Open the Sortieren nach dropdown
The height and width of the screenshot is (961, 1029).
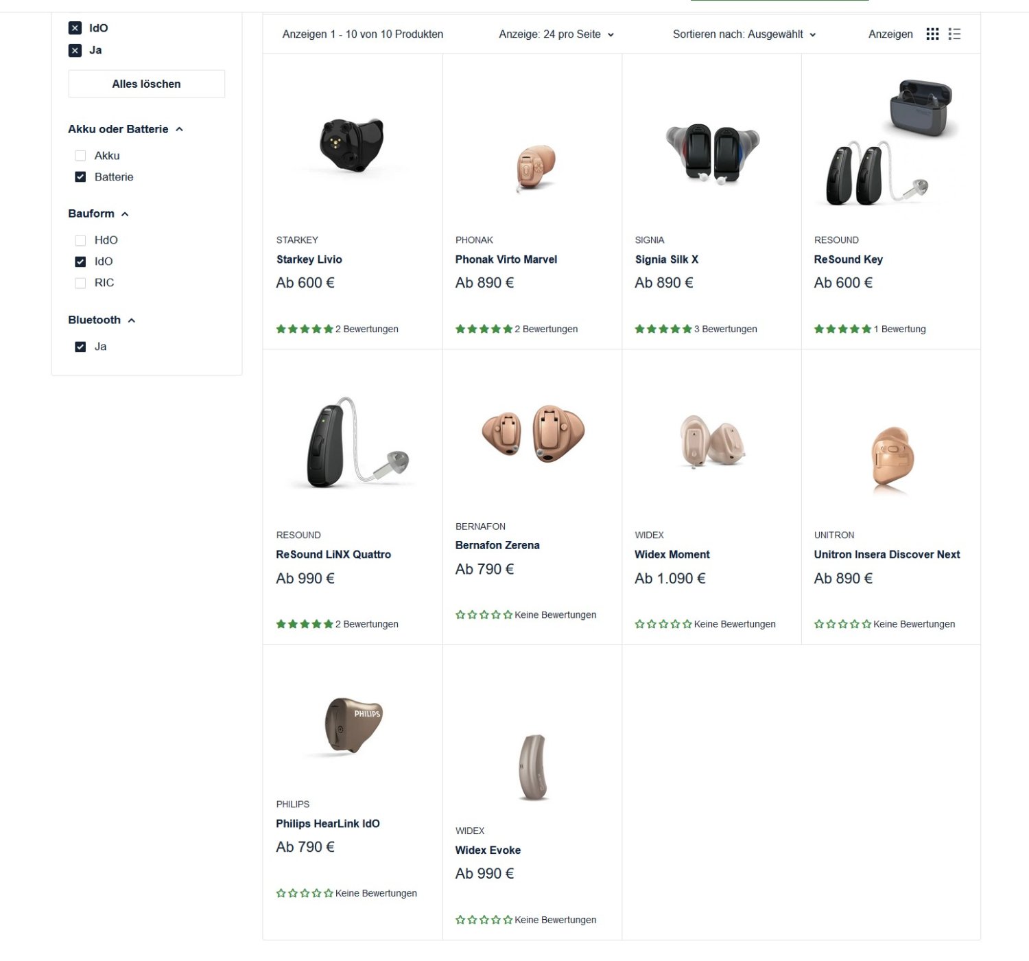[x=744, y=34]
